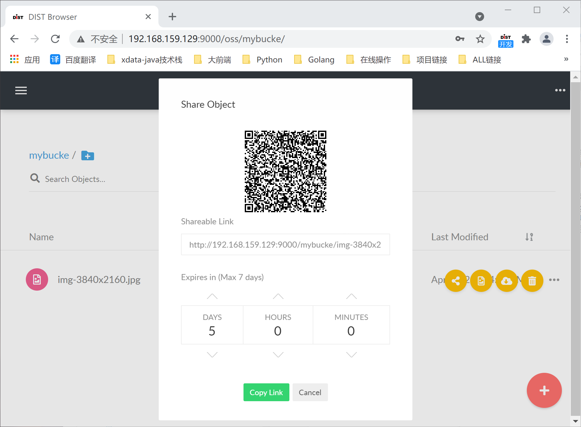581x427 pixels.
Task: Click the address bar URL
Action: pyautogui.click(x=207, y=39)
